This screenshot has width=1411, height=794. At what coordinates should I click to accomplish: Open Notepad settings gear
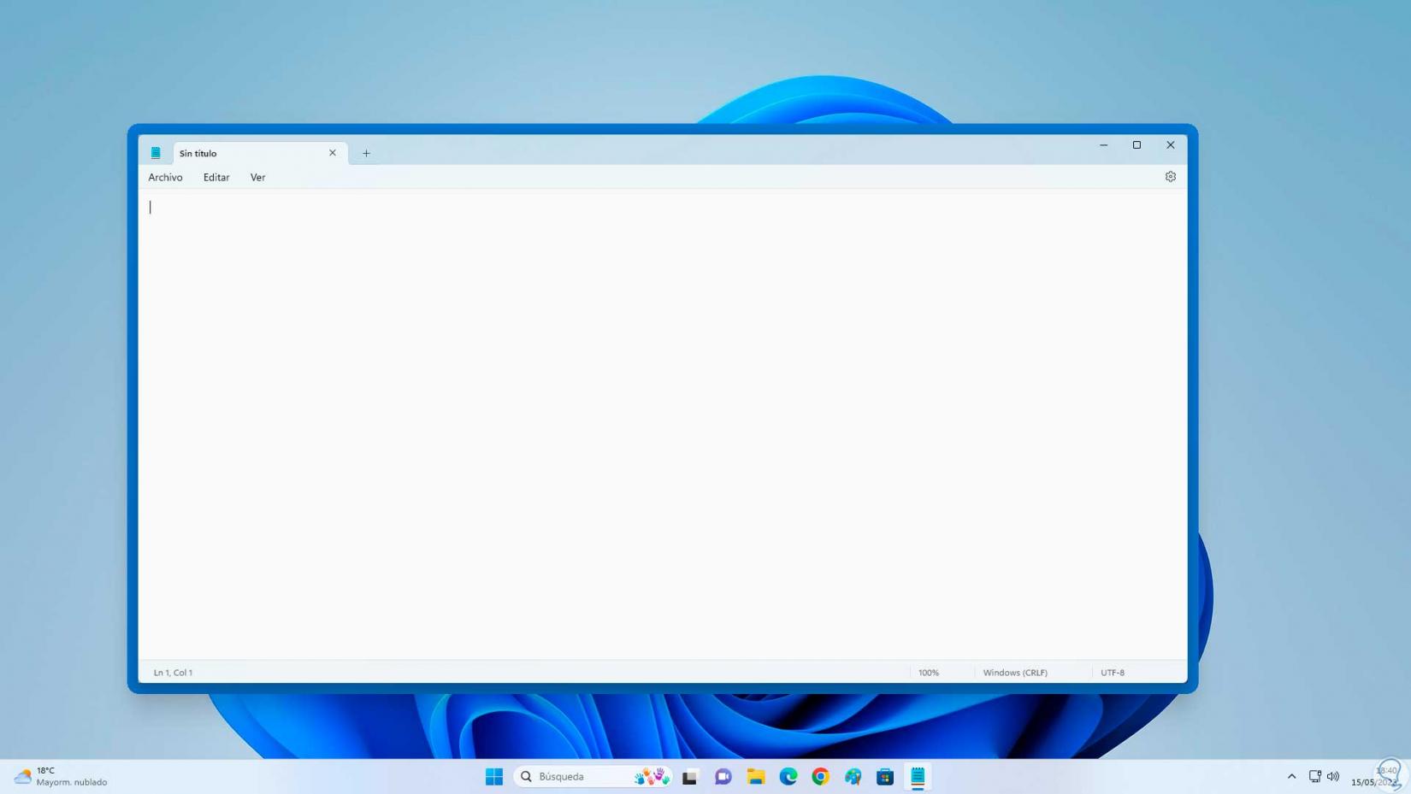point(1170,177)
